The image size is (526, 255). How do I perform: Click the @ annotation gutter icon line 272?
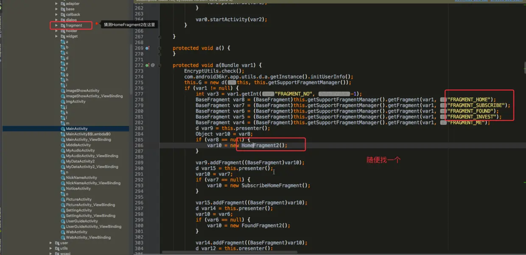(153, 65)
